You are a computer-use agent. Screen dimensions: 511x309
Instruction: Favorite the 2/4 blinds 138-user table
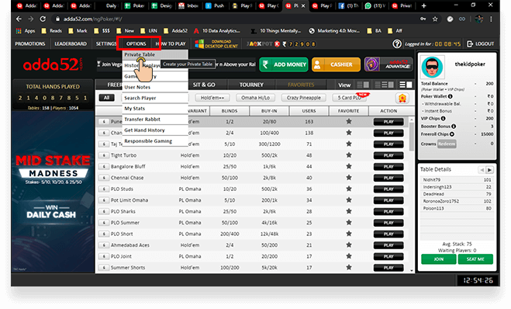coord(349,133)
